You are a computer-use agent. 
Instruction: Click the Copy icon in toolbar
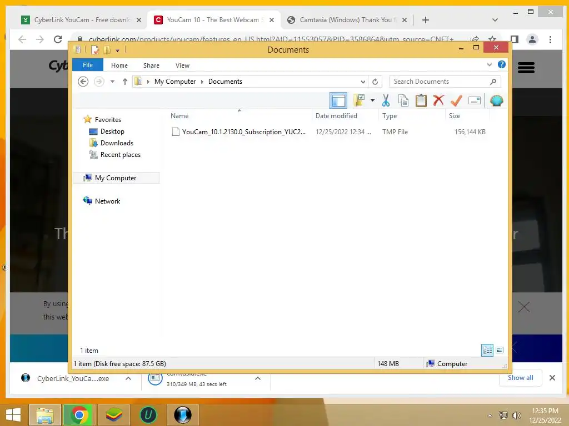403,100
